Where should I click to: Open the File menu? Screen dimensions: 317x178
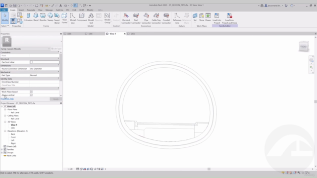(x=4, y=10)
